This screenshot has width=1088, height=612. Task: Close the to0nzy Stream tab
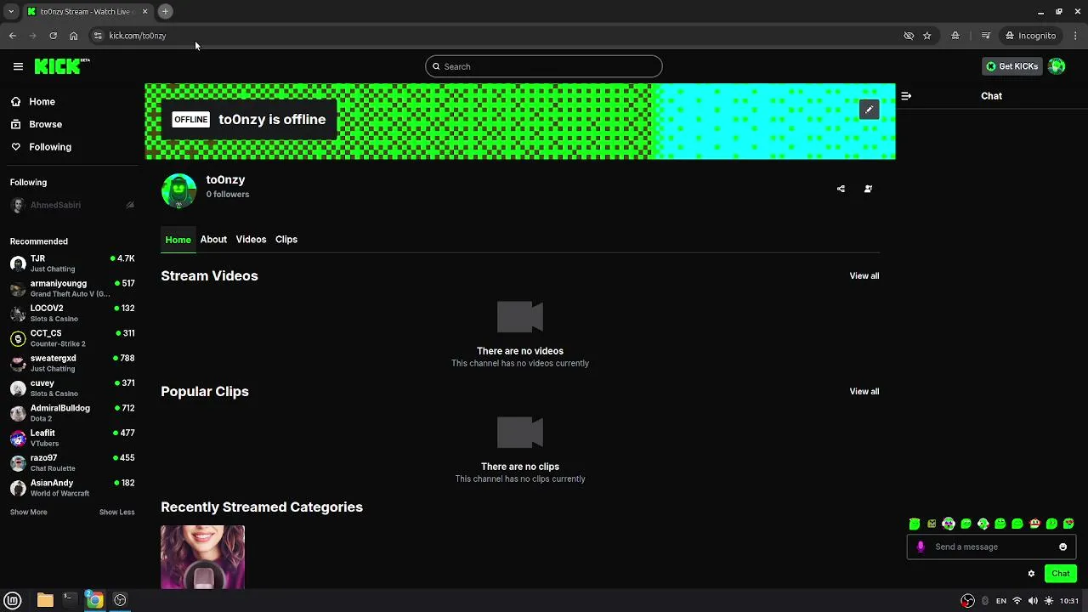point(144,11)
